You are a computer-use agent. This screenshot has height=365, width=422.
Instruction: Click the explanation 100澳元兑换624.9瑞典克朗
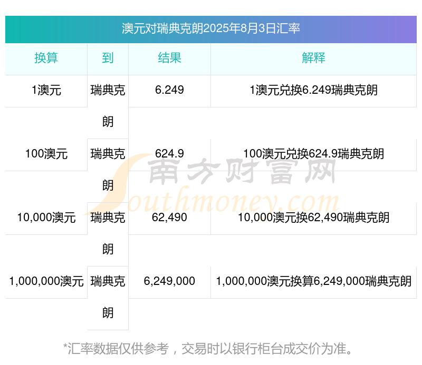coord(313,154)
